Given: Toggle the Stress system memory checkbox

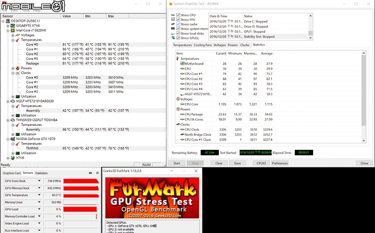Looking at the screenshot, I should [x=178, y=29].
